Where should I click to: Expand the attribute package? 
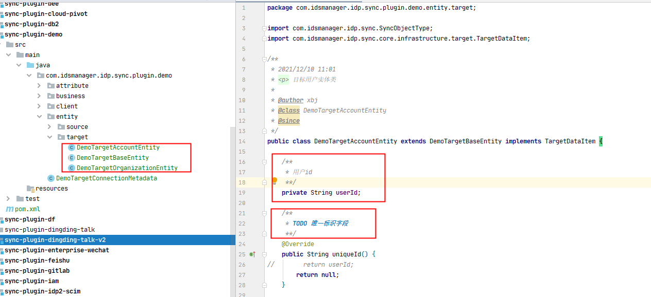[39, 86]
